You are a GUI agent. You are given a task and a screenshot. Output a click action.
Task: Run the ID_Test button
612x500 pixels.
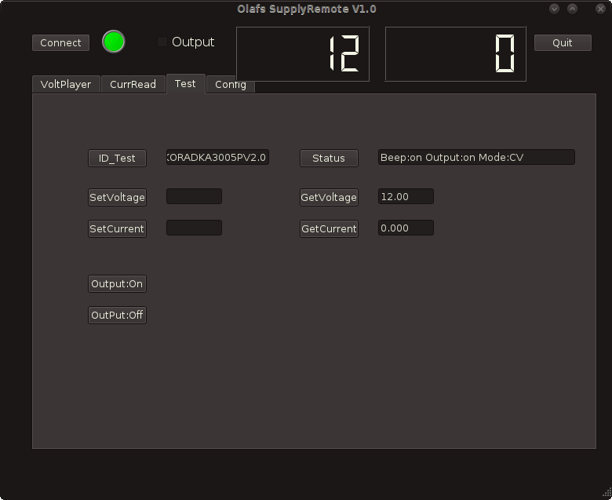coord(117,158)
